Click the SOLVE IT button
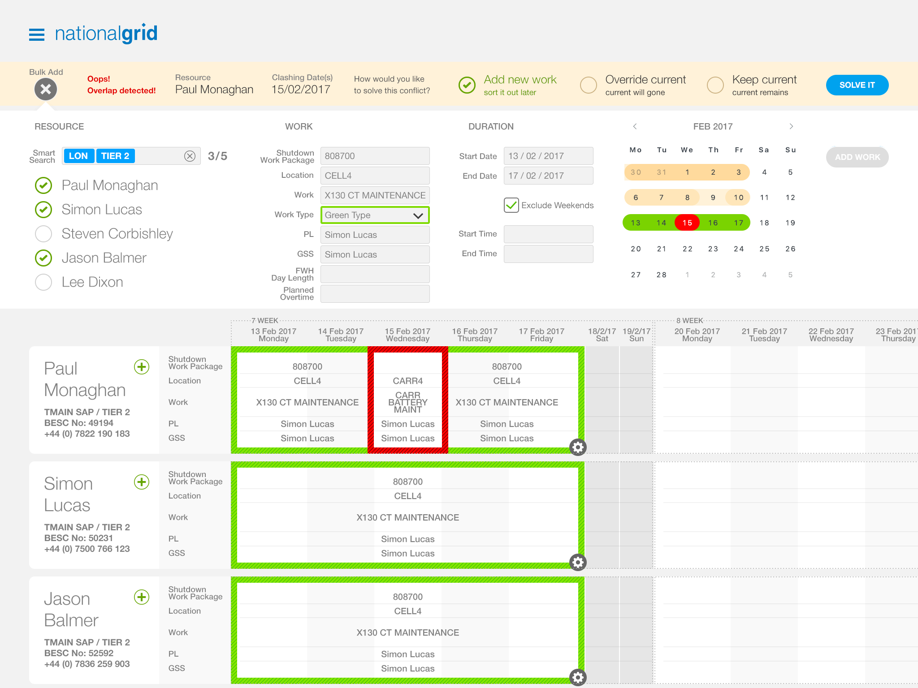 coord(857,85)
